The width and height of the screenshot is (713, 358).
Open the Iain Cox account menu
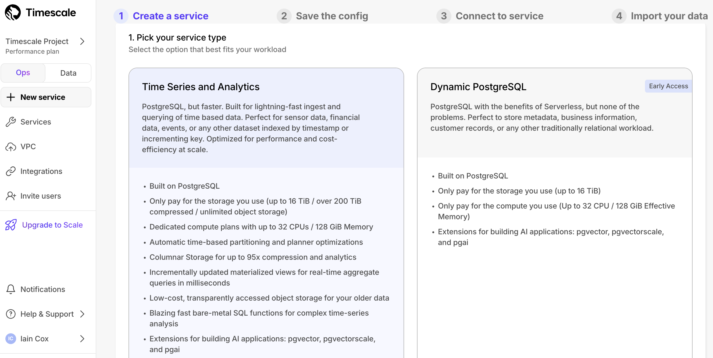[x=35, y=338]
